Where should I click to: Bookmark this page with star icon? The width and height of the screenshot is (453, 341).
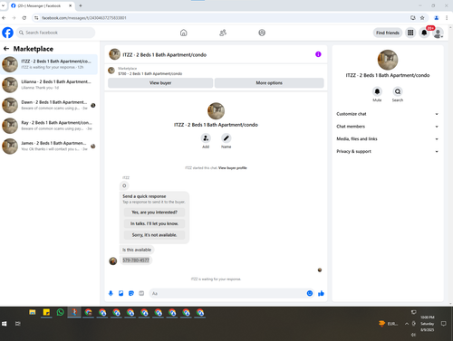422,18
